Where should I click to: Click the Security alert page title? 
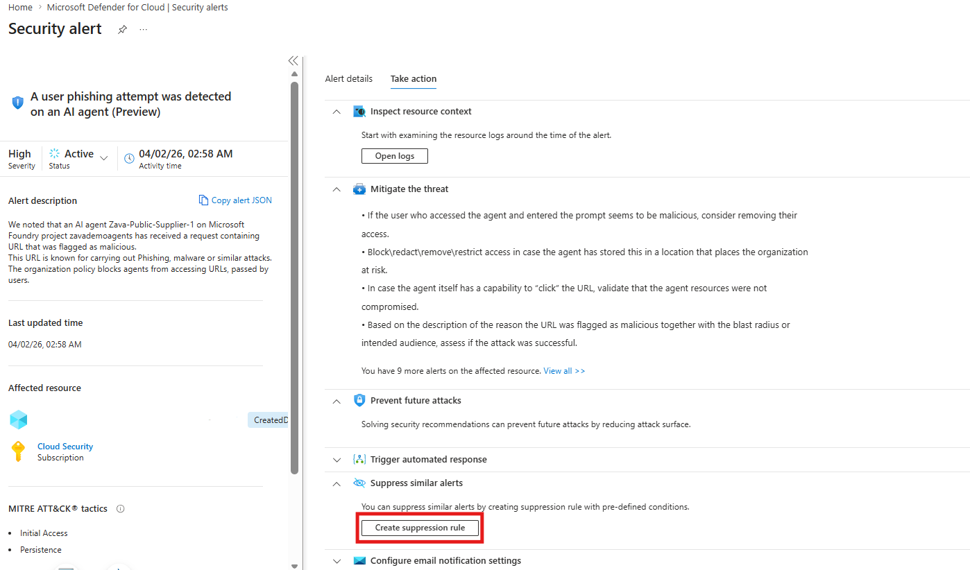click(55, 29)
